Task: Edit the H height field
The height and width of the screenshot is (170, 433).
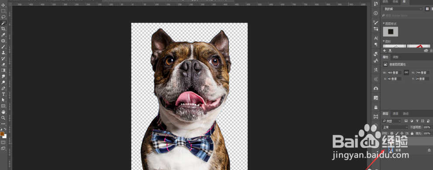Action: 423,73
